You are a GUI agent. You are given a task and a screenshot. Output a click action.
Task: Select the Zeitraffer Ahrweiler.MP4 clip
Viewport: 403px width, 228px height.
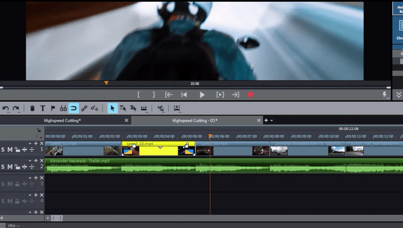(x=307, y=149)
